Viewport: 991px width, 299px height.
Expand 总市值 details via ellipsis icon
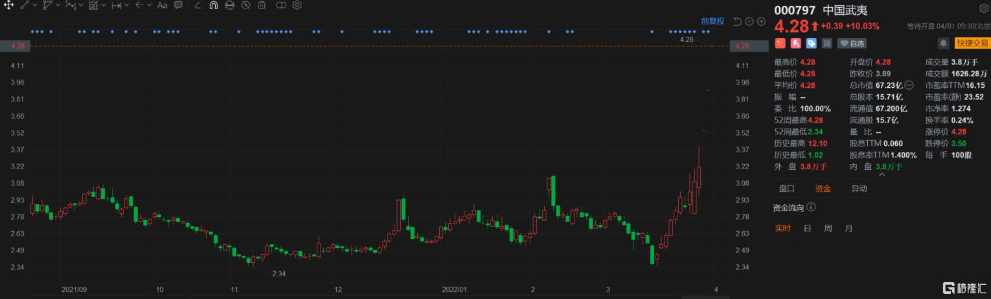pos(909,85)
